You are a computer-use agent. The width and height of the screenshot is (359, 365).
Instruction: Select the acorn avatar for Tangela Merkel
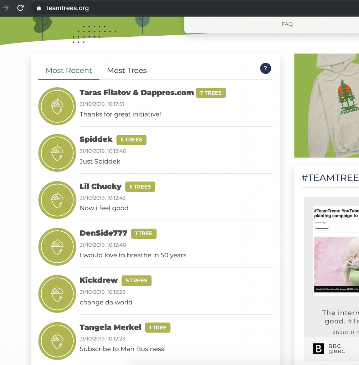pyautogui.click(x=57, y=341)
